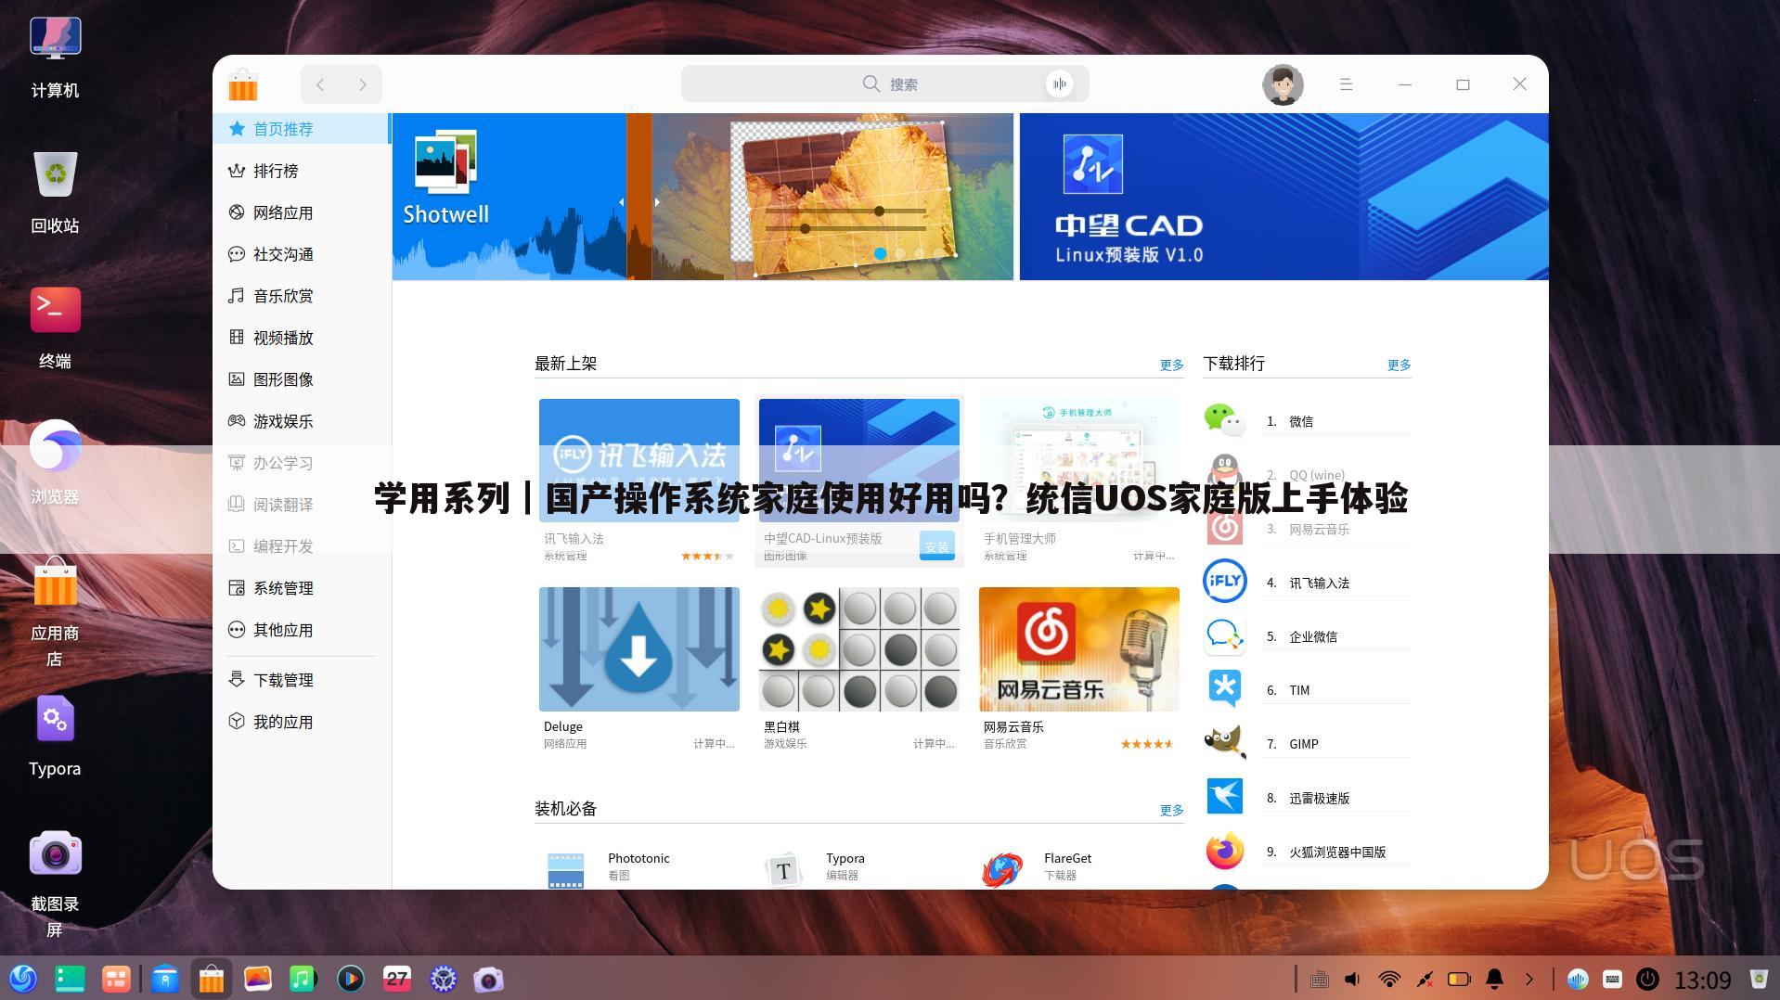Click the power button tray icon
Image resolution: width=1780 pixels, height=1000 pixels.
coord(1647,979)
